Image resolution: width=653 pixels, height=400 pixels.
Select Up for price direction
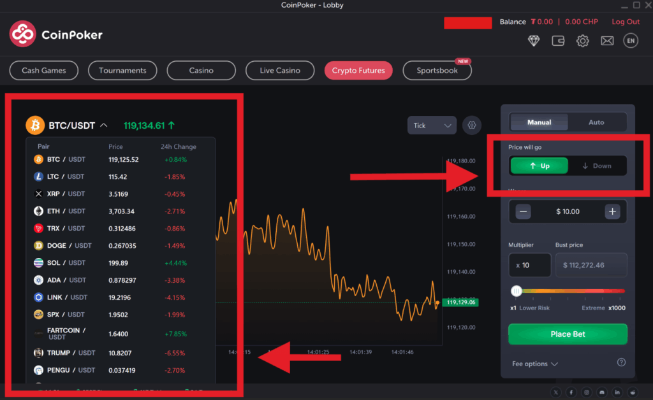tap(539, 165)
